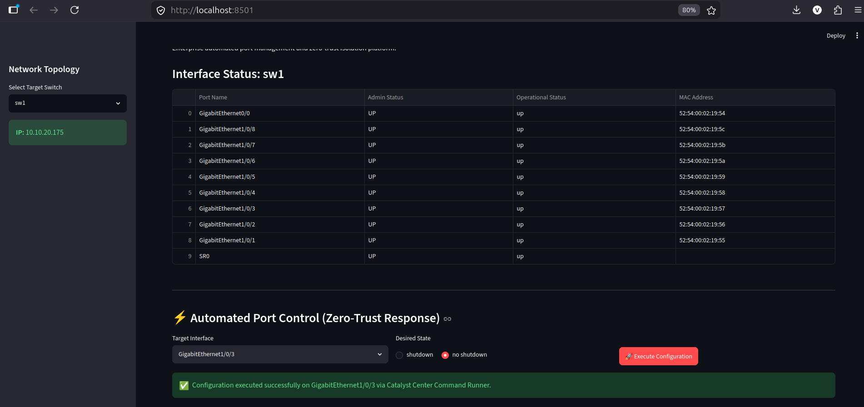Open the browser hamburger menu
864x407 pixels.
pyautogui.click(x=858, y=10)
